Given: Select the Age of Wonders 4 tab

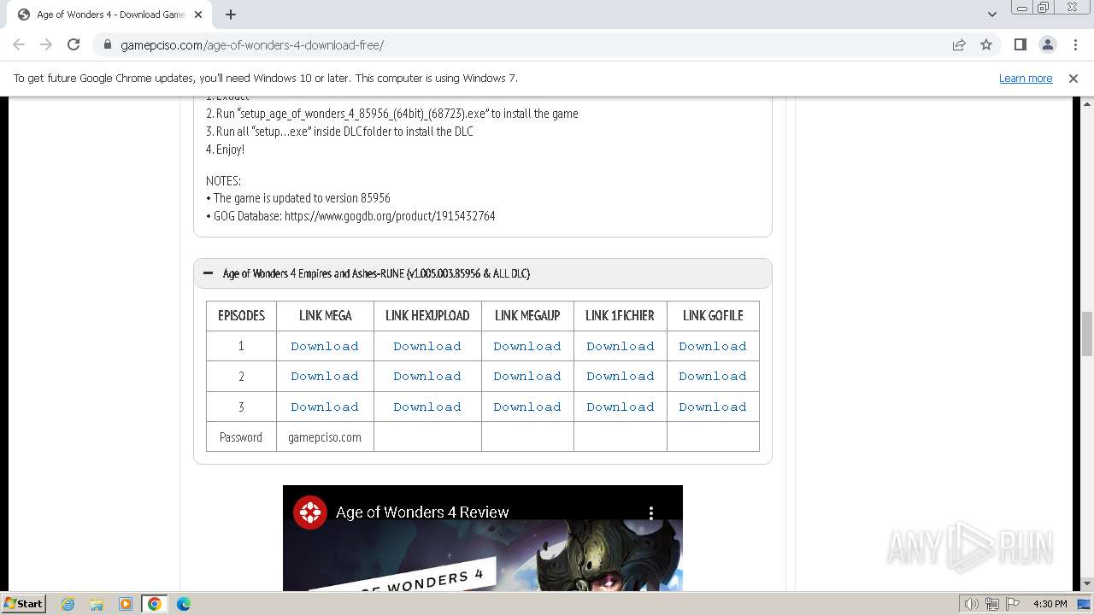Looking at the screenshot, I should (109, 15).
